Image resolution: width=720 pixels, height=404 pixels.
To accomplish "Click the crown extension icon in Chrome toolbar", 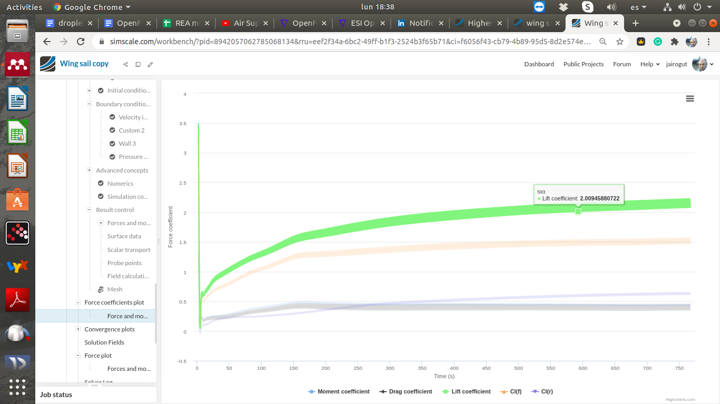I will pyautogui.click(x=641, y=42).
